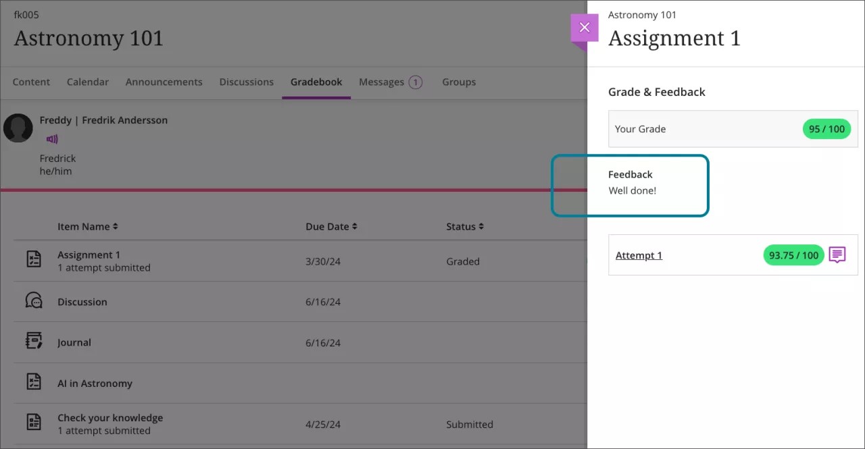Click the Check your knowledge document icon
This screenshot has width=865, height=449.
coord(33,421)
